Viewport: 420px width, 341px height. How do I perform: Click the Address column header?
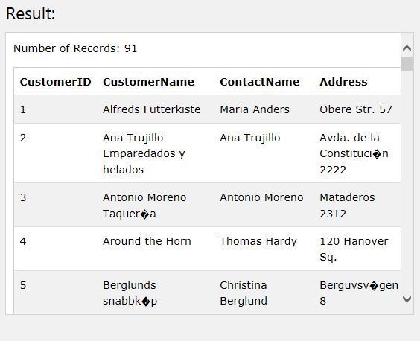(x=343, y=82)
